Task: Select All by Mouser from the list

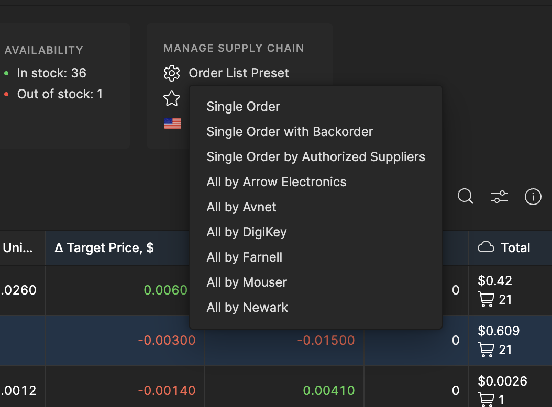Action: [x=247, y=282]
